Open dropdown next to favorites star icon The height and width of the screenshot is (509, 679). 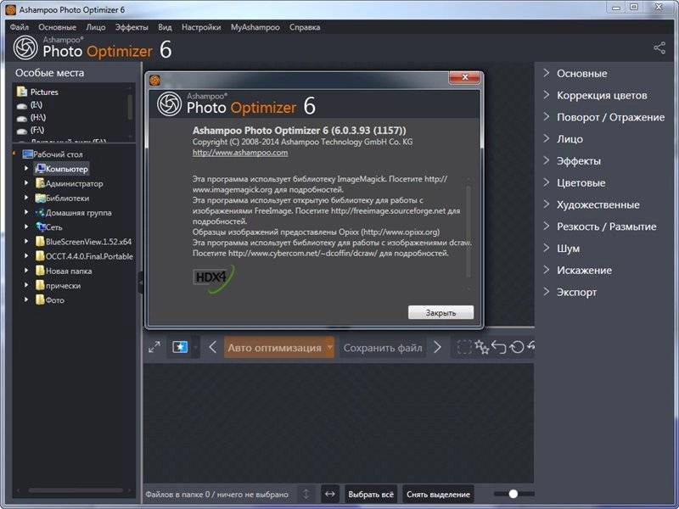coord(195,347)
